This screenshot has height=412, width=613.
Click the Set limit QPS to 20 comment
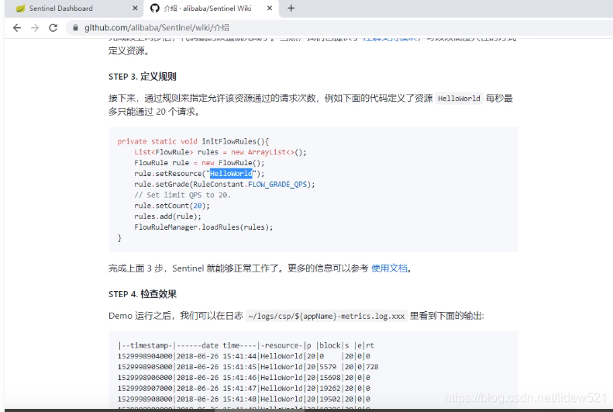(183, 195)
